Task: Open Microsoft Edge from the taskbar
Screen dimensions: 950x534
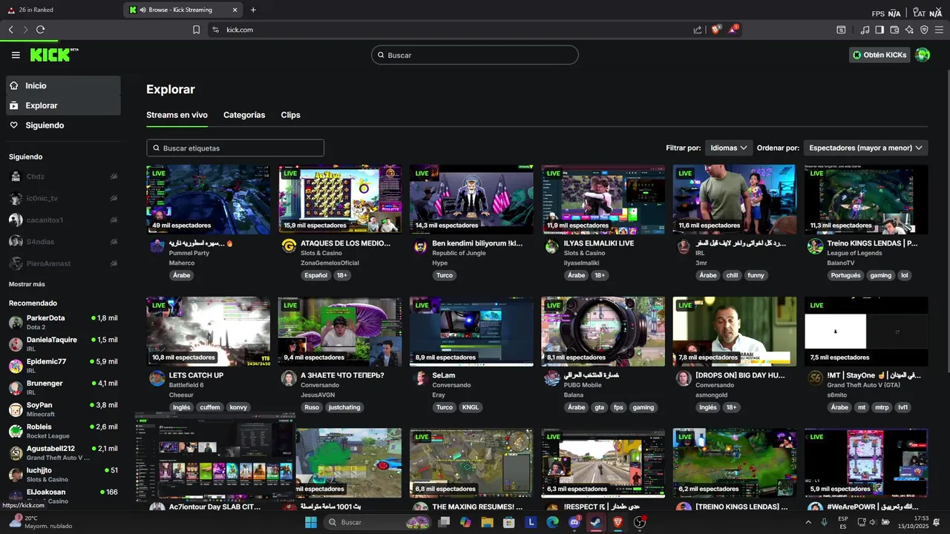Action: [x=553, y=522]
